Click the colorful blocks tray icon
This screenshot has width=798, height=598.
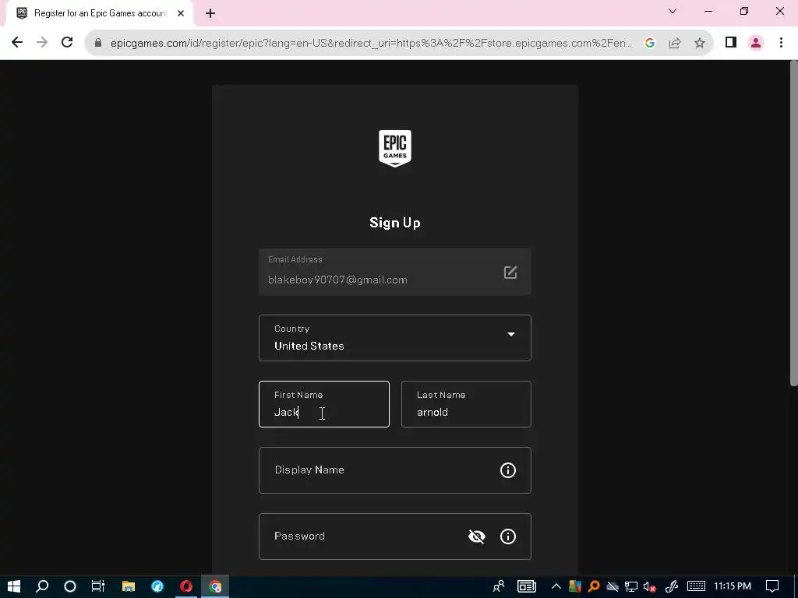pyautogui.click(x=575, y=586)
